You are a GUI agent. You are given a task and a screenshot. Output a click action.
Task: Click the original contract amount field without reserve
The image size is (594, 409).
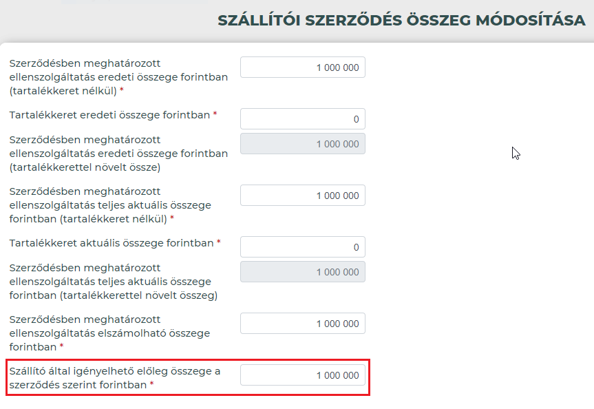pos(303,67)
